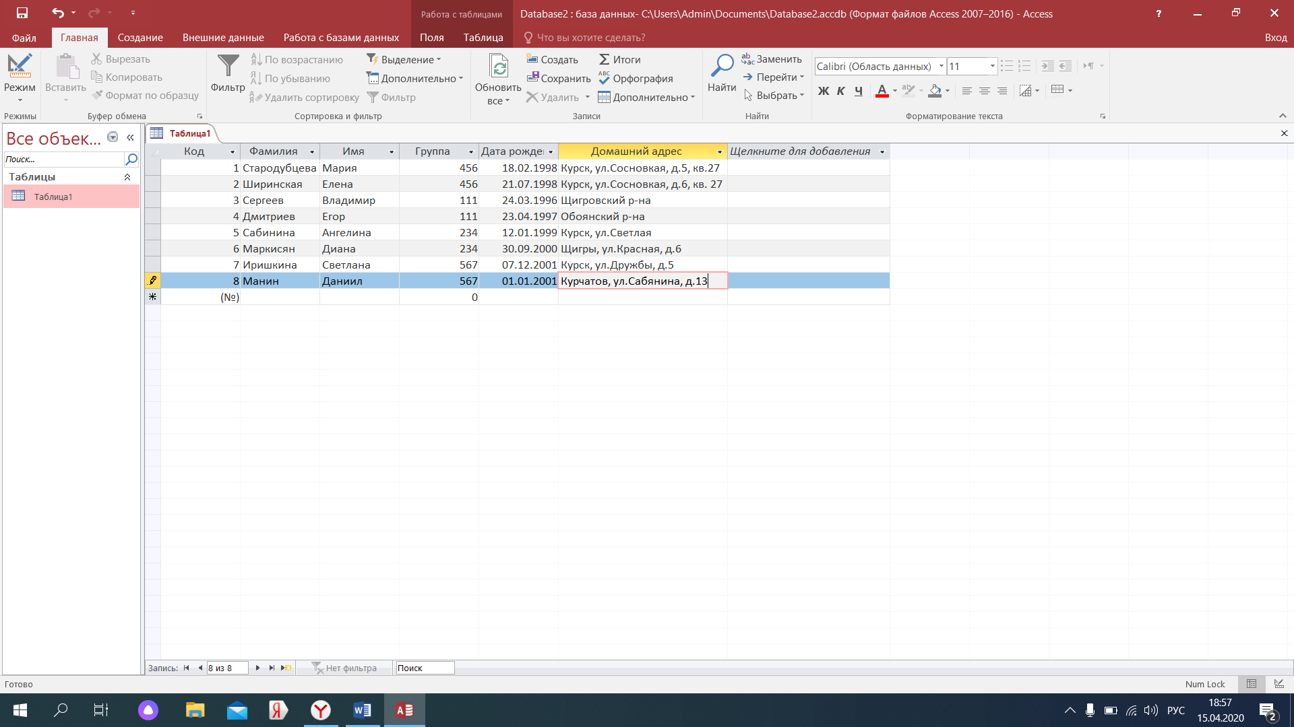Image resolution: width=1294 pixels, height=727 pixels.
Task: Align text left in formatting group
Action: [966, 90]
